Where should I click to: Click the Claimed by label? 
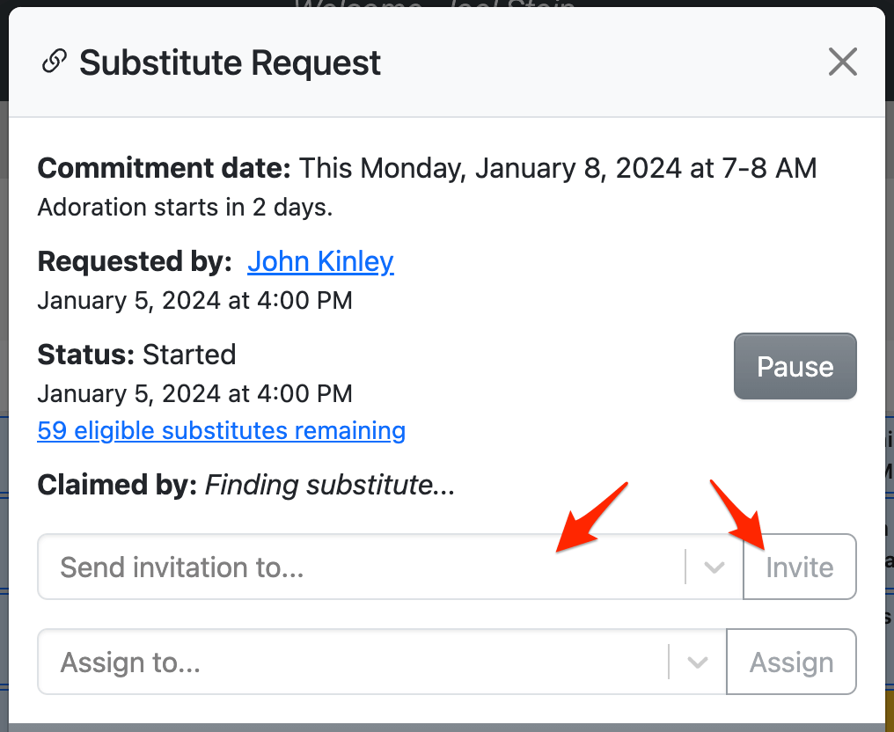coord(117,485)
